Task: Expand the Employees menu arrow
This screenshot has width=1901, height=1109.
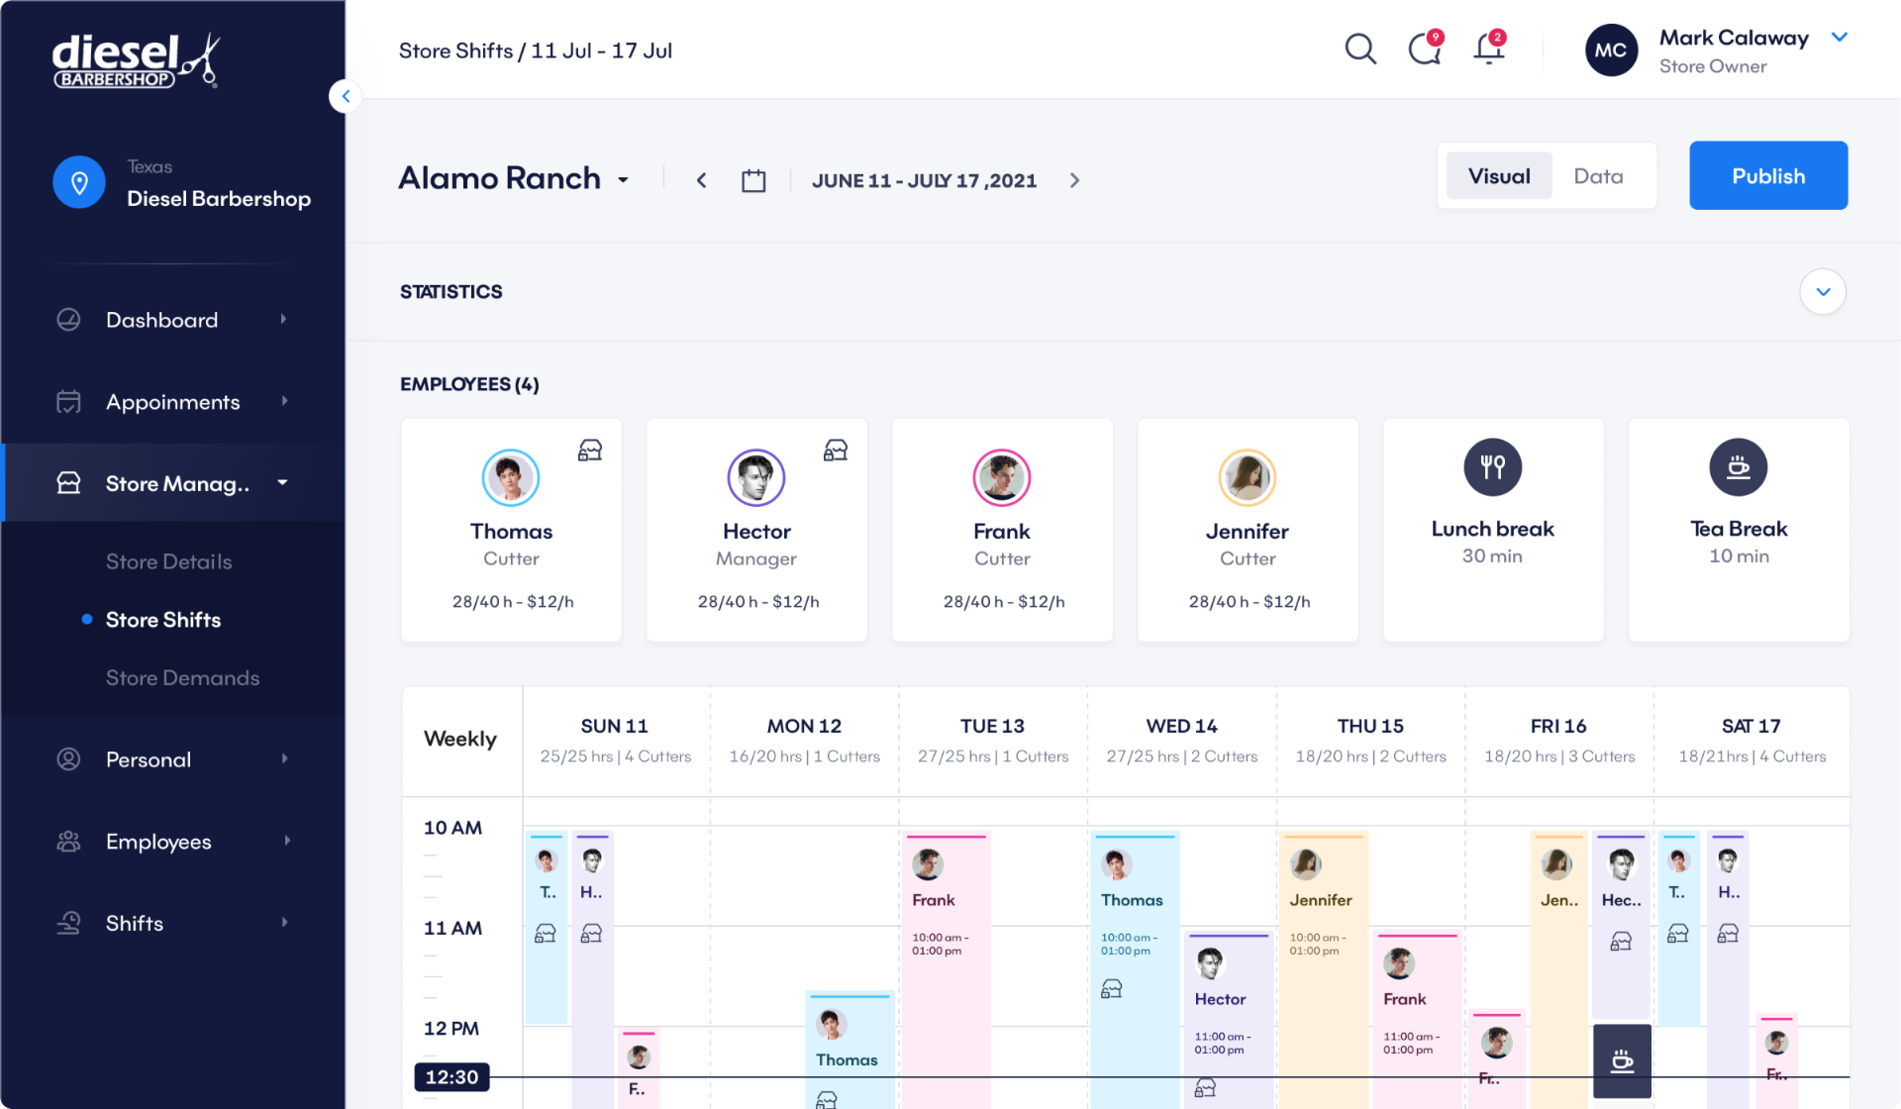Action: coord(287,841)
